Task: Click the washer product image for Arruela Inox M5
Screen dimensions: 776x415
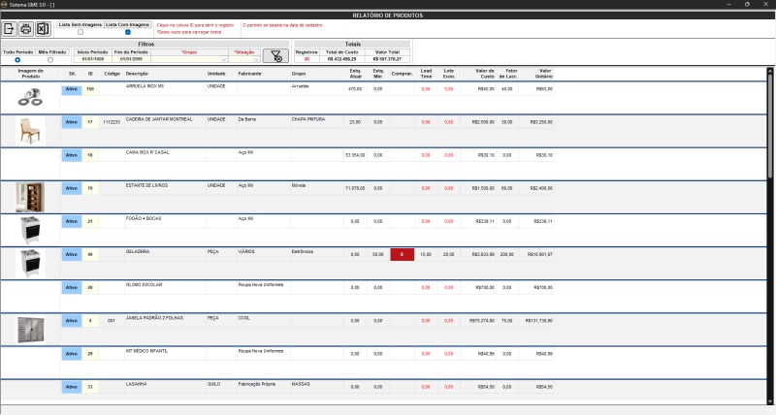Action: pos(30,96)
